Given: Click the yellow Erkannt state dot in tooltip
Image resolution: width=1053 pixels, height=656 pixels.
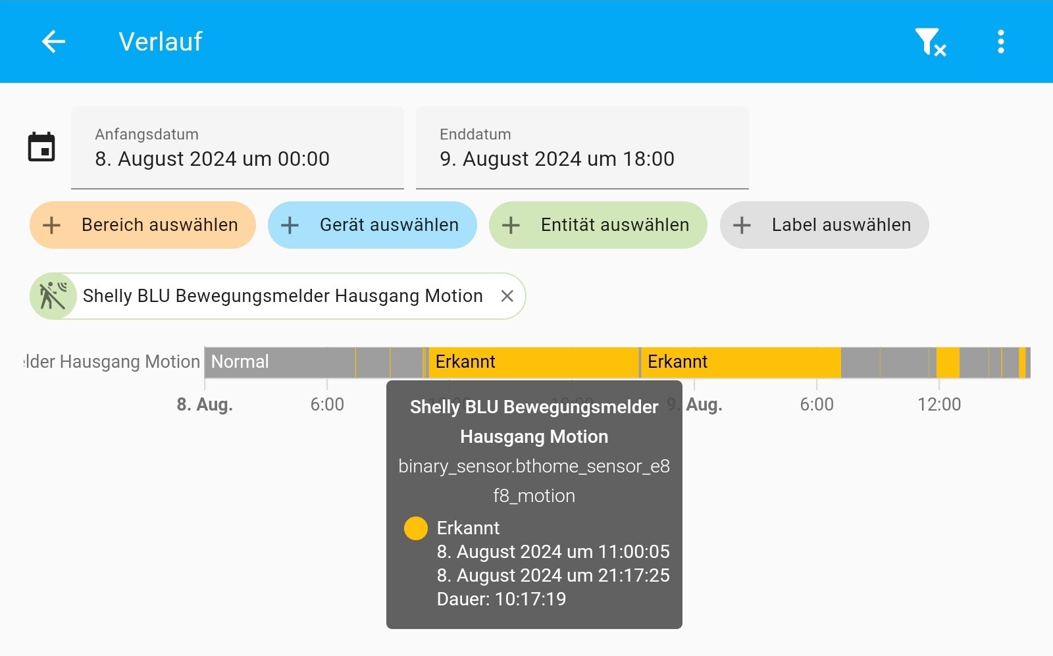Looking at the screenshot, I should pyautogui.click(x=416, y=528).
